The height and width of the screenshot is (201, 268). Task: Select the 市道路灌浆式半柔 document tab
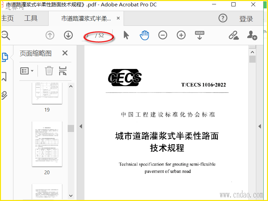[x=86, y=18]
